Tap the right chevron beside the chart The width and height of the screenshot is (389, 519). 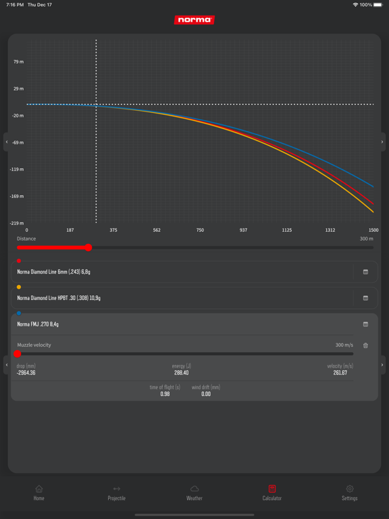pyautogui.click(x=382, y=142)
